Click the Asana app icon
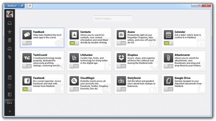Viewport: 216px width, 121px height. click(x=121, y=35)
